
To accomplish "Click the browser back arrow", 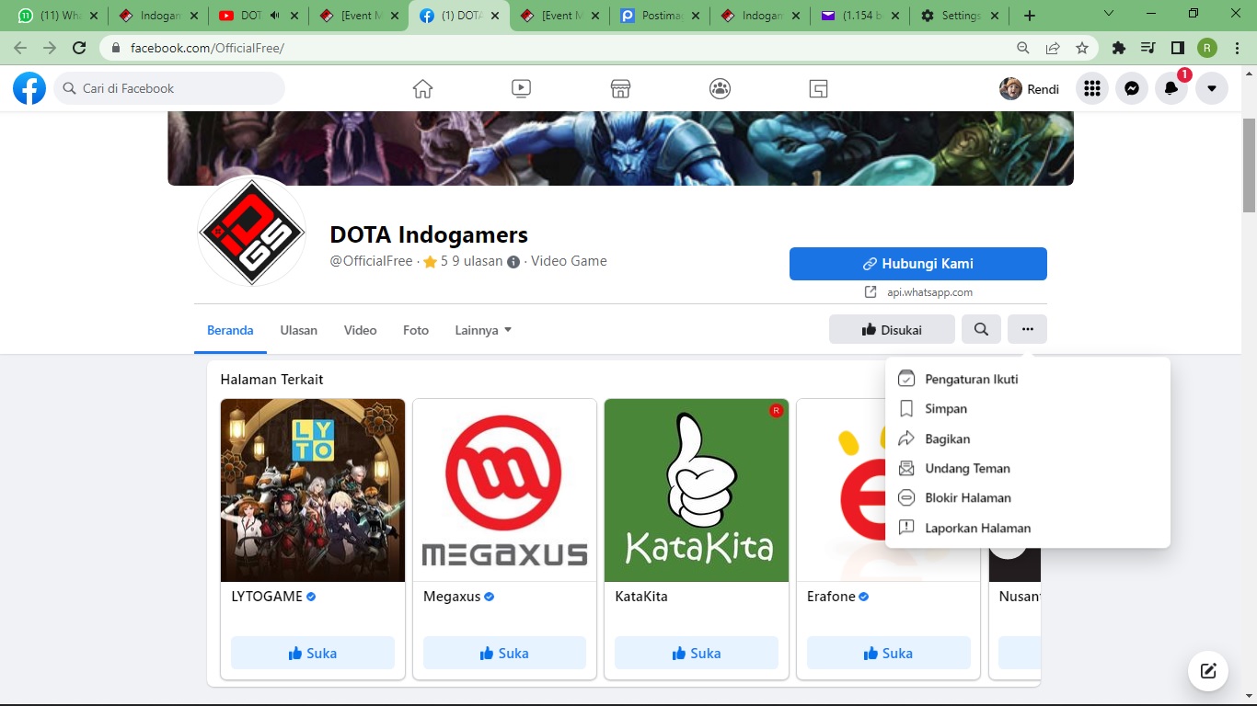I will click(20, 48).
